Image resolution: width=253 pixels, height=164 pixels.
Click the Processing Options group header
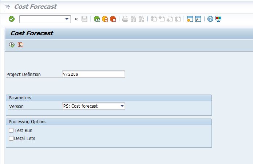(109, 122)
